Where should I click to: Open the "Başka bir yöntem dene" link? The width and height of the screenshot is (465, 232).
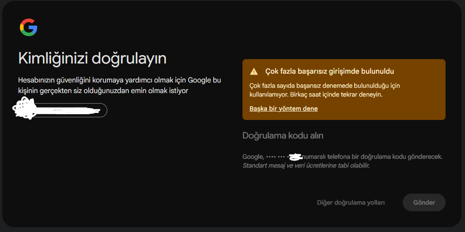[284, 109]
